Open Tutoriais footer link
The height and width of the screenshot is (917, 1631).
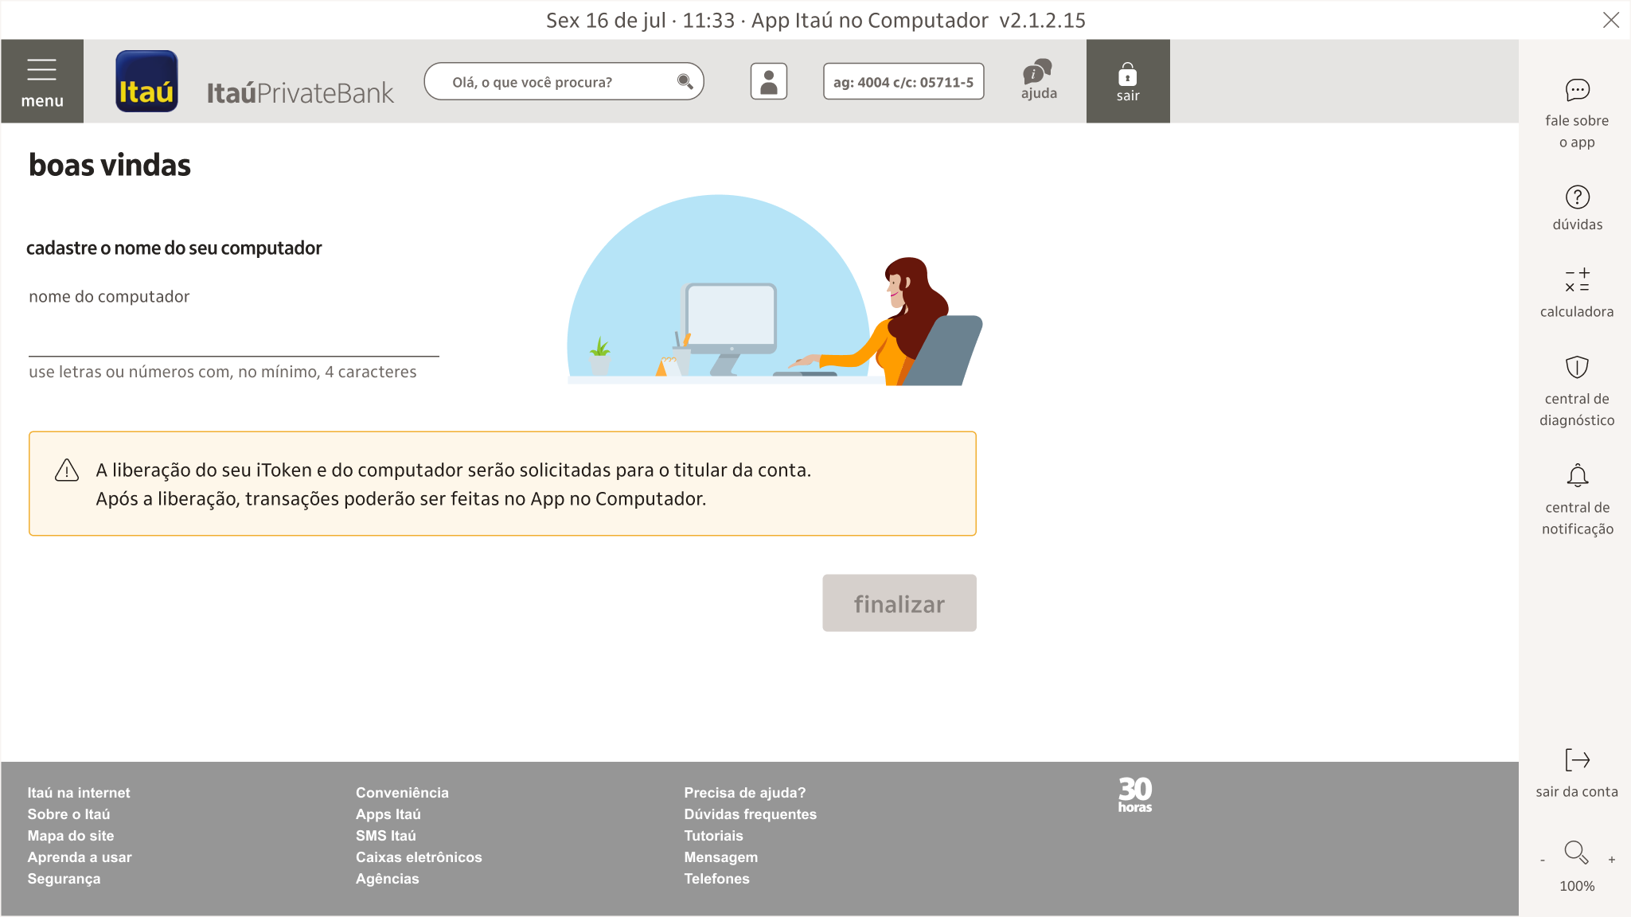pyautogui.click(x=714, y=836)
